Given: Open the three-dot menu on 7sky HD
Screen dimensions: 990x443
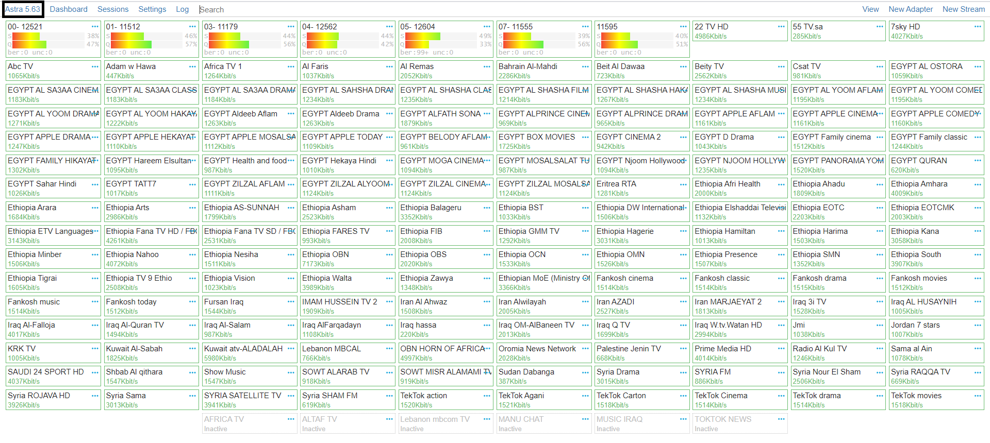Looking at the screenshot, I should point(978,26).
